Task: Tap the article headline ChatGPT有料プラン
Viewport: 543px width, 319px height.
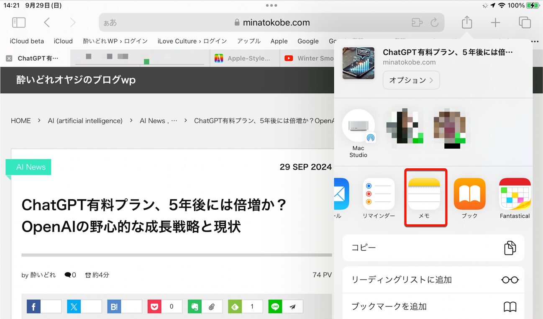Action: 154,216
